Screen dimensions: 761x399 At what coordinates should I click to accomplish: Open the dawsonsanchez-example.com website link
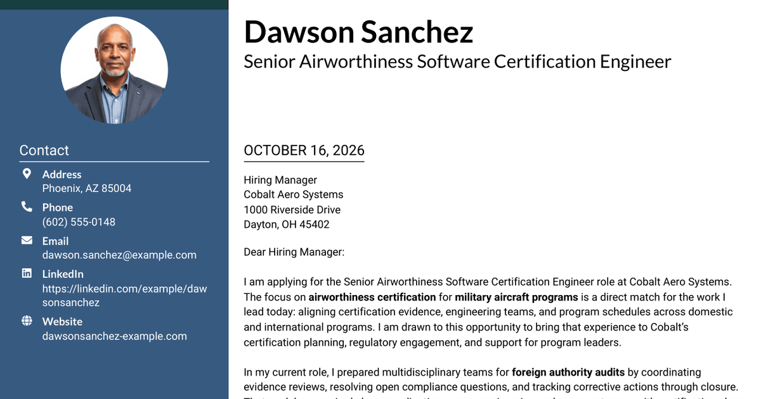pyautogui.click(x=115, y=336)
